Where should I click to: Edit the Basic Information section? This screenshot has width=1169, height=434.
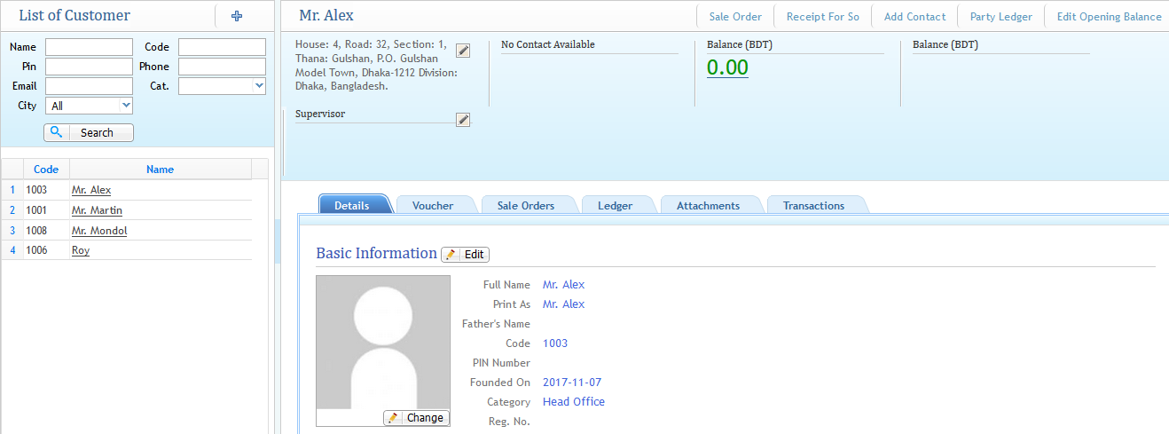tap(466, 255)
